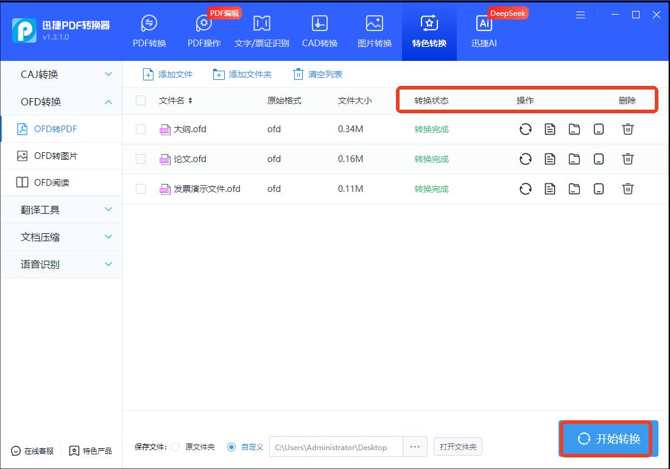Expand the 翻译工具 section
670x469 pixels.
click(x=61, y=210)
